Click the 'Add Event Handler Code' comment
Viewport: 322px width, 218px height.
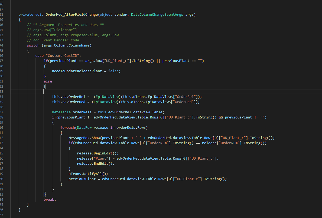[53, 40]
